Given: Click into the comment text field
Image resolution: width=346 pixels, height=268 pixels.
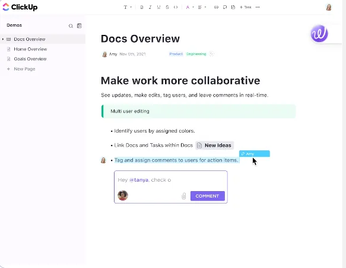Looking at the screenshot, I should pyautogui.click(x=171, y=180).
